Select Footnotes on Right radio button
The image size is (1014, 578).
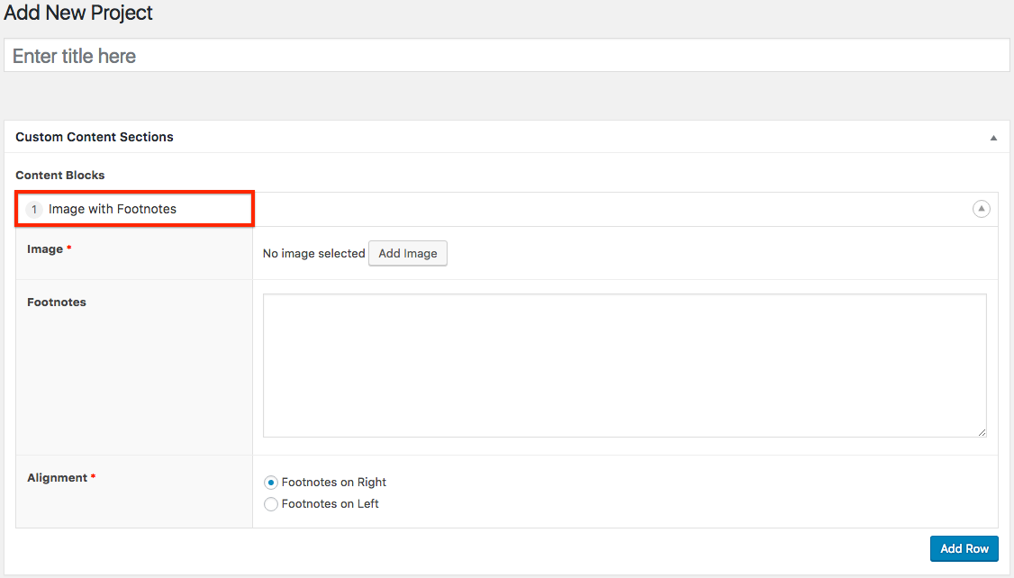click(x=271, y=483)
